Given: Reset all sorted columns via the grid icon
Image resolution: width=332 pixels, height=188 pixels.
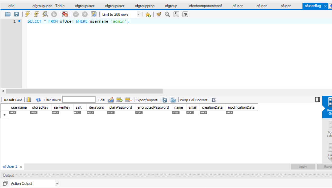Looking at the screenshot, I should 29,100.
